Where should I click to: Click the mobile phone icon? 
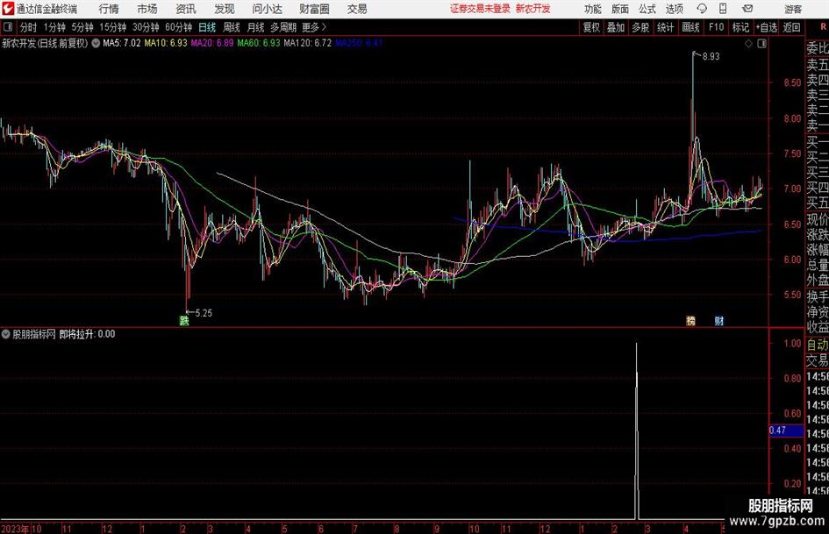coord(723,9)
